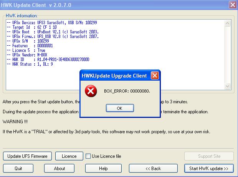Click the 'Target Id : 62 CF 1 10' line
The height and width of the screenshot is (177, 238).
(x=32, y=27)
